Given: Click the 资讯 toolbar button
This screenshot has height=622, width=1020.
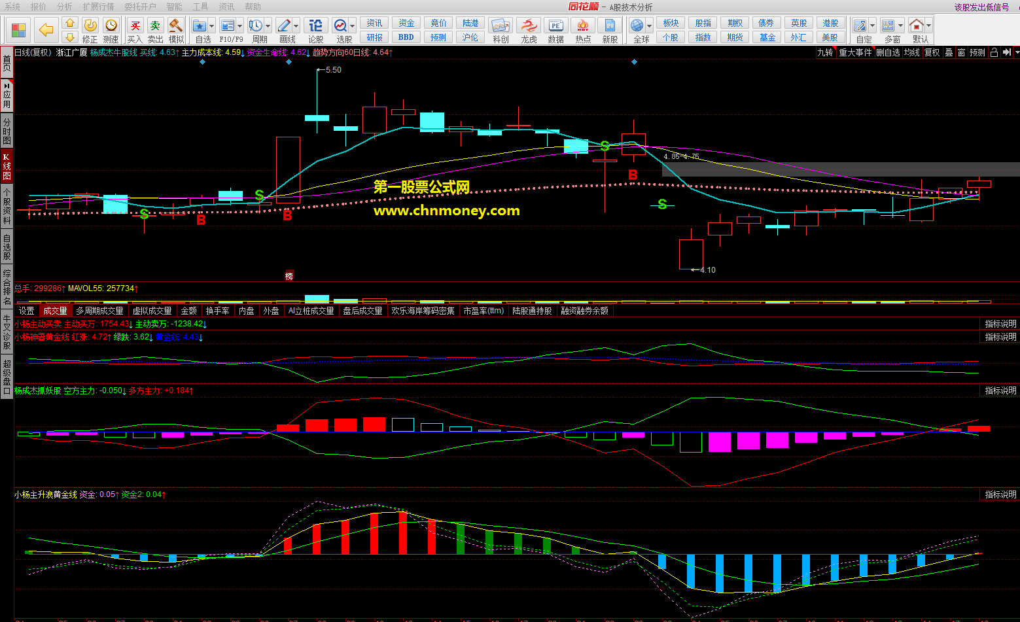Looking at the screenshot, I should click(374, 23).
